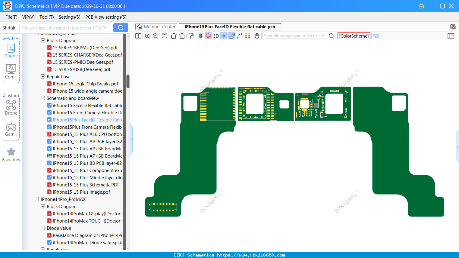Screen dimensions: 459x258
Task: Open the Settings(S) menu
Action: coord(70,17)
